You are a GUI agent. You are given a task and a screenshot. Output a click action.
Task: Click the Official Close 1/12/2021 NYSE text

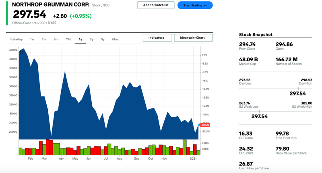(x=34, y=23)
